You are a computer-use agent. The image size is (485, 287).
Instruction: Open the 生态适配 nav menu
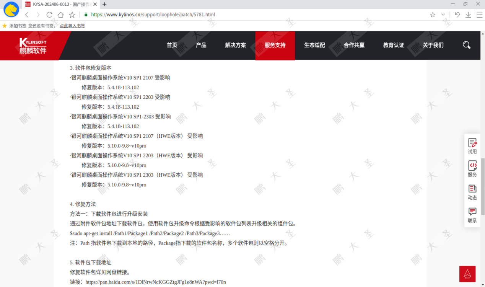tap(314, 45)
